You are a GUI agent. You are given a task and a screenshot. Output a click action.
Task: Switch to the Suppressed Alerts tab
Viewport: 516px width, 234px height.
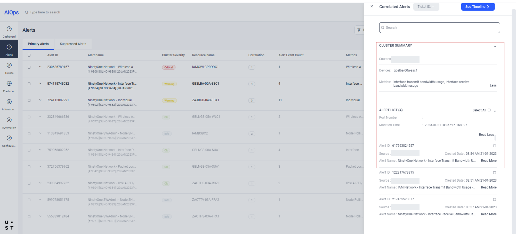[73, 44]
